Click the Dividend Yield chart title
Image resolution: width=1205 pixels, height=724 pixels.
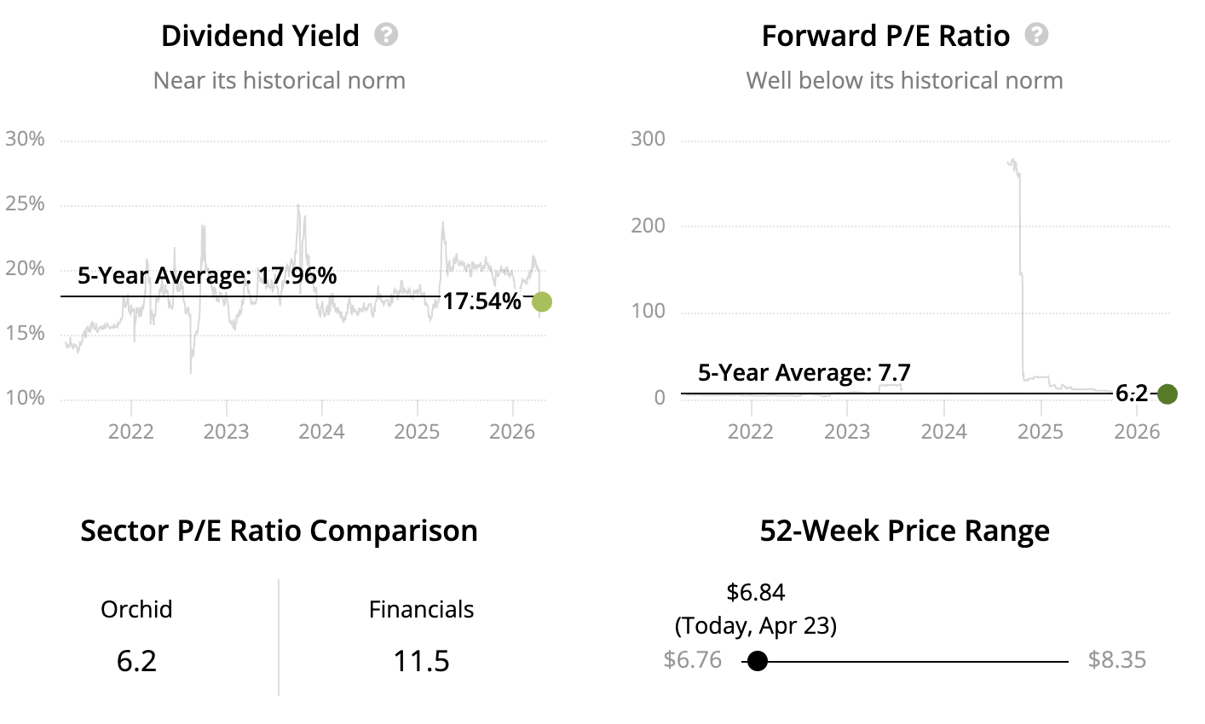point(260,36)
